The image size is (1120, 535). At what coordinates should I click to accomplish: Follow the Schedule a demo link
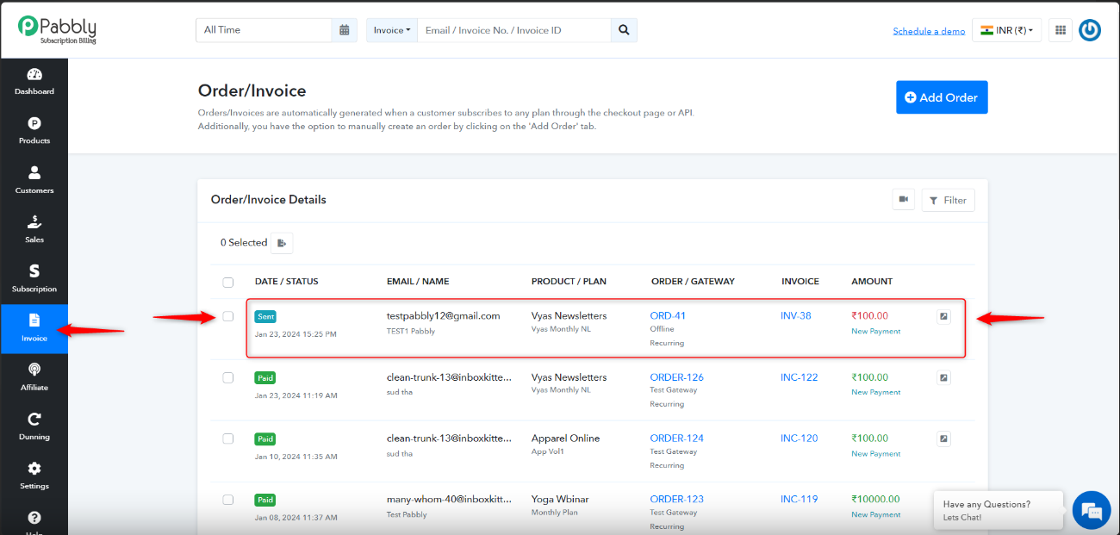[929, 31]
